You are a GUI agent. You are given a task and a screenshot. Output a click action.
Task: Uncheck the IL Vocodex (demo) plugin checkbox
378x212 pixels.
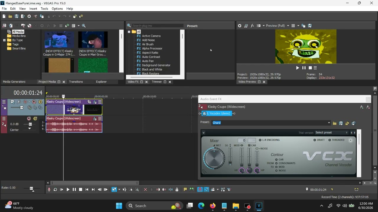(x=204, y=113)
